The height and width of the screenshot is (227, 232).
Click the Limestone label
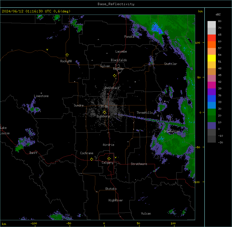coord(41,96)
